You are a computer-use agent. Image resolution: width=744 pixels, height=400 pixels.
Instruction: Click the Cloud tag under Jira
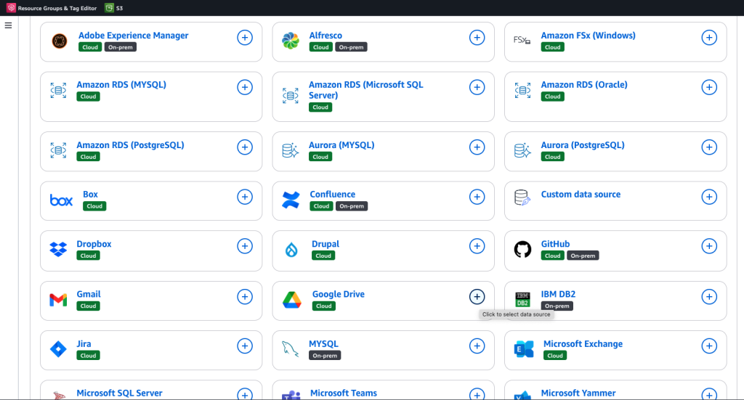88,356
